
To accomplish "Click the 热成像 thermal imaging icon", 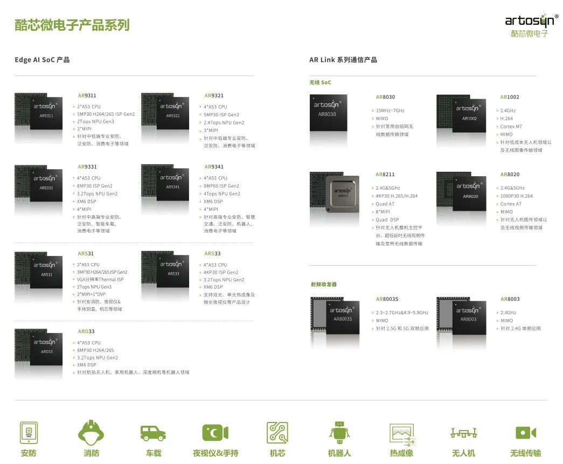I will tap(402, 435).
